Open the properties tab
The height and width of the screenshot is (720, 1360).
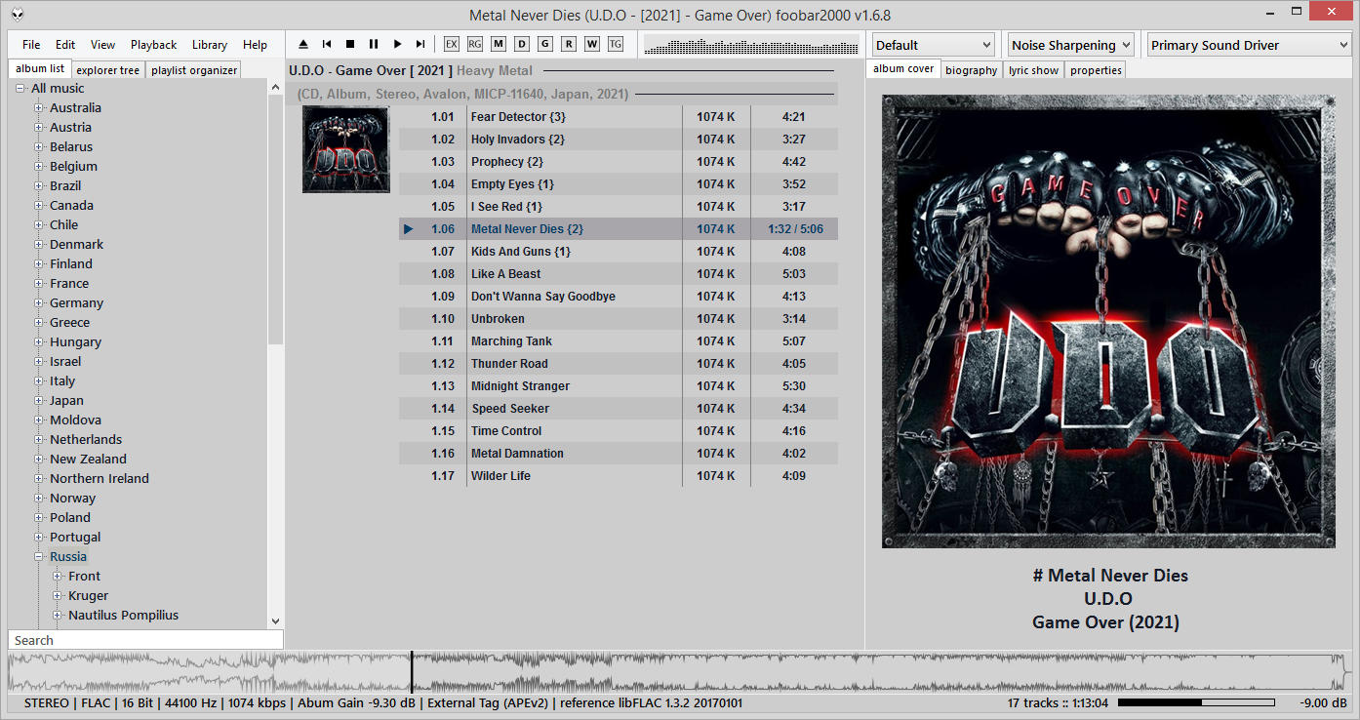(x=1097, y=70)
